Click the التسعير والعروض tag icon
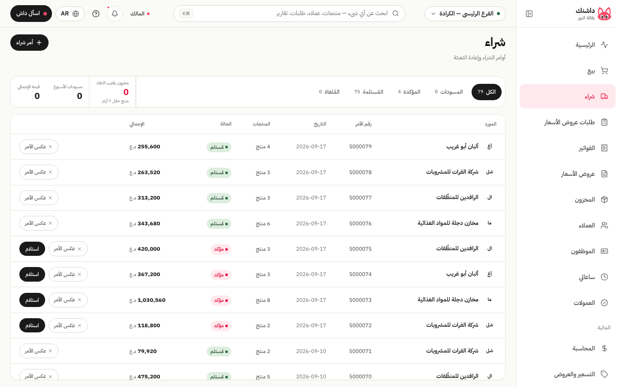Image resolution: width=619 pixels, height=387 pixels. point(604,374)
